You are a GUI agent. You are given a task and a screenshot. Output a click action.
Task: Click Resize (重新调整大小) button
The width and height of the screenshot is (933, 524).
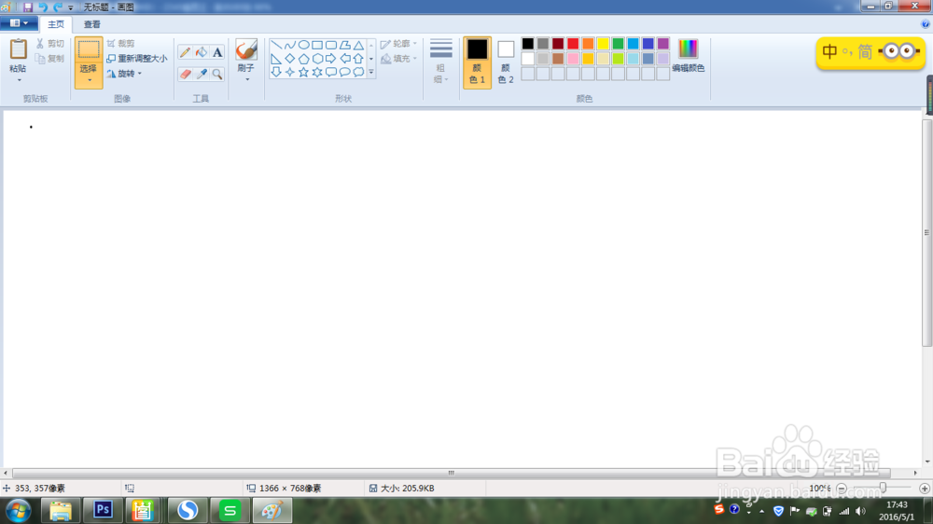[x=137, y=59]
